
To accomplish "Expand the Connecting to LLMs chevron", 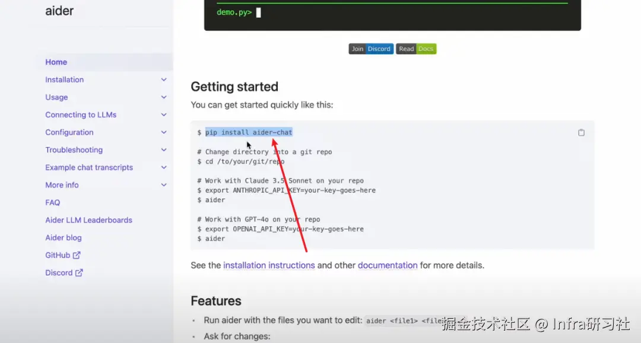I will pos(164,115).
